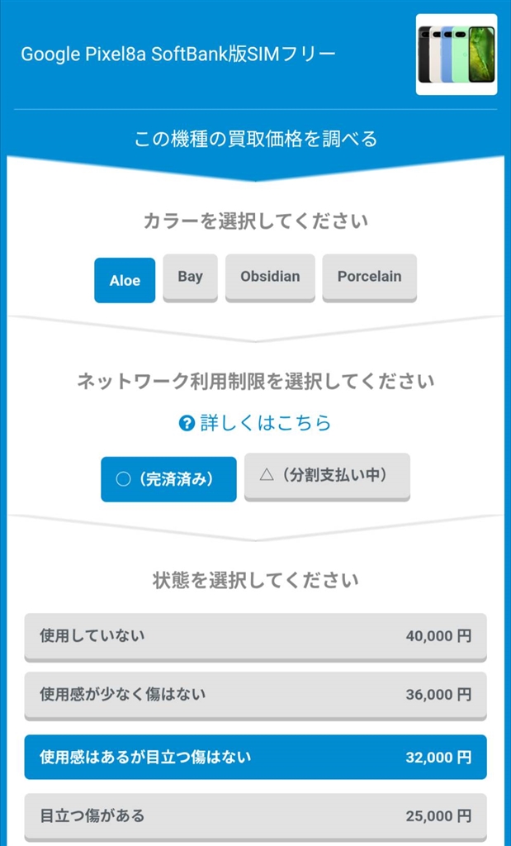Click the 状態を選択してください heading
Image resolution: width=511 pixels, height=846 pixels.
255,580
